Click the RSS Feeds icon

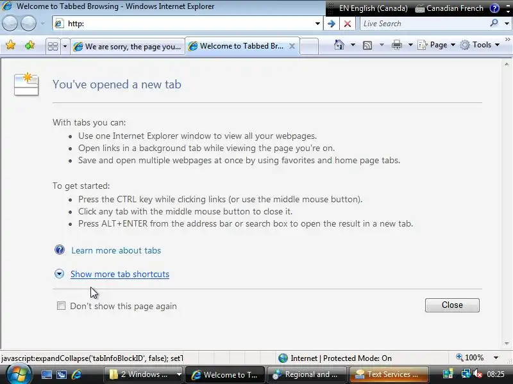[x=367, y=45]
